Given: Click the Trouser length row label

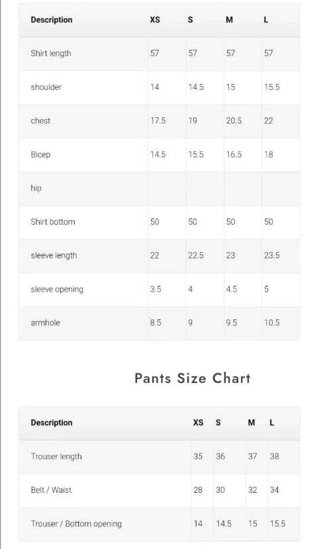Looking at the screenshot, I should [56, 456].
